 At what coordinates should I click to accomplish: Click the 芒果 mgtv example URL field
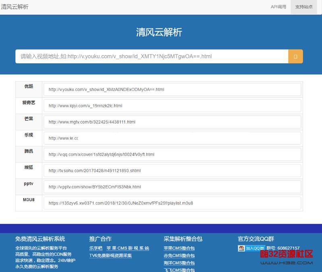click(172, 122)
